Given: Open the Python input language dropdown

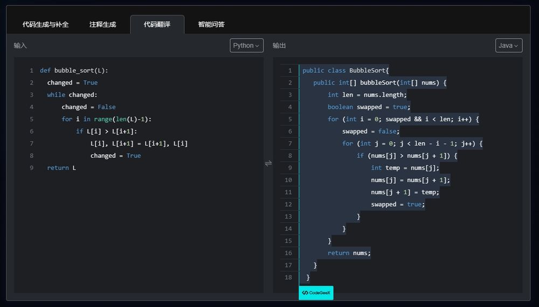Looking at the screenshot, I should [x=246, y=45].
